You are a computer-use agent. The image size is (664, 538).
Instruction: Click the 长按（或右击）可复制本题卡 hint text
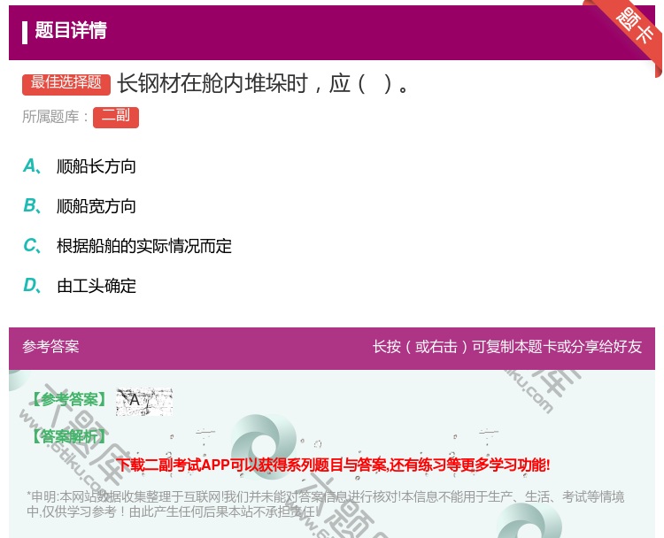pyautogui.click(x=507, y=347)
